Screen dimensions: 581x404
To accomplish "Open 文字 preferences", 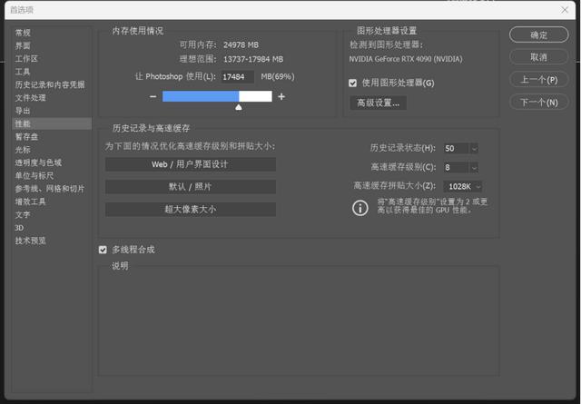I will point(23,214).
